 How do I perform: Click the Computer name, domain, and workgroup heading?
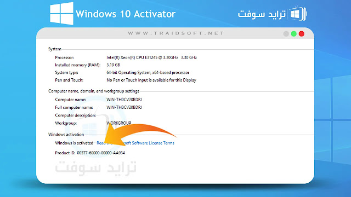[x=94, y=91]
